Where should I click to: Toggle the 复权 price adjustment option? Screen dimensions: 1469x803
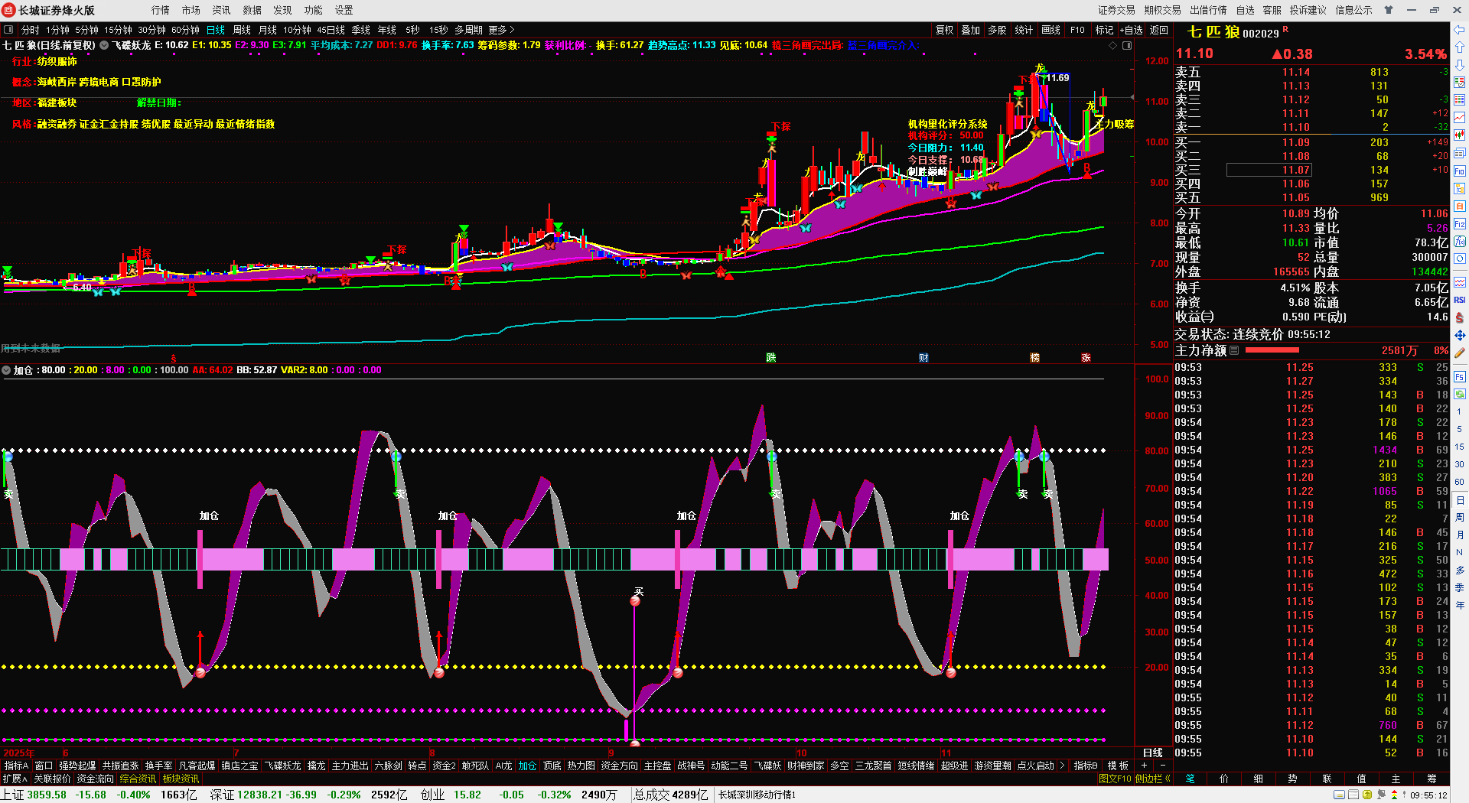coord(944,30)
